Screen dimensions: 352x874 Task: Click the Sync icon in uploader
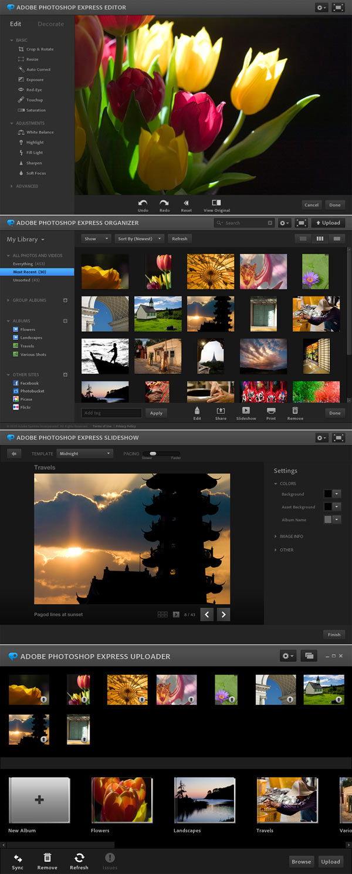(18, 858)
